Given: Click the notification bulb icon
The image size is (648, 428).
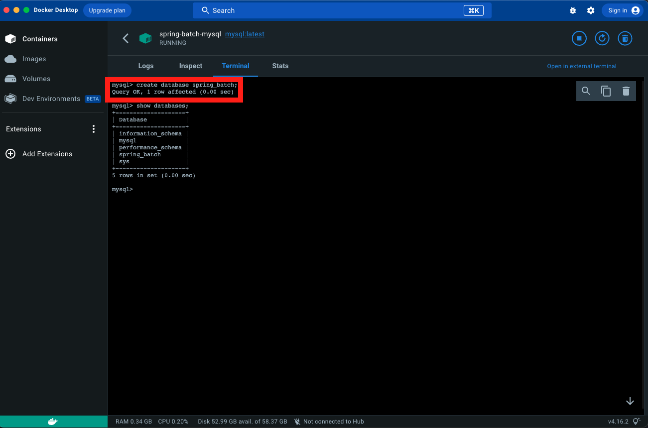Looking at the screenshot, I should click(636, 422).
